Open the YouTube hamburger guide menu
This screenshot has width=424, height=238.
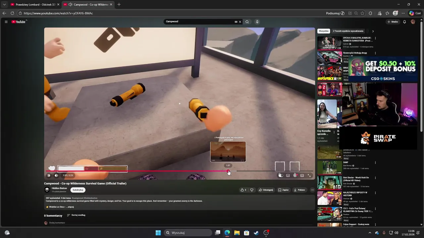click(x=6, y=22)
